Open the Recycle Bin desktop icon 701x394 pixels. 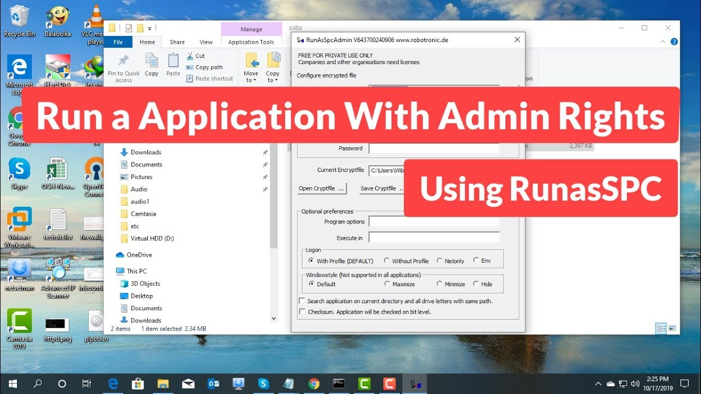pyautogui.click(x=20, y=21)
